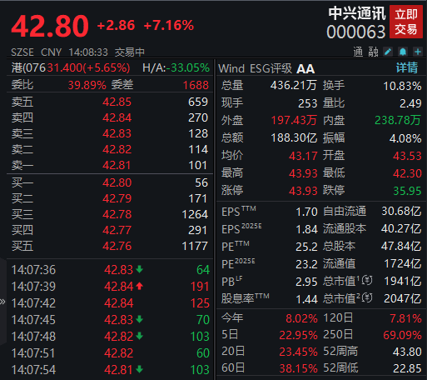
Task: Select the 卖五 ask price 42.85
Action: coord(117,102)
